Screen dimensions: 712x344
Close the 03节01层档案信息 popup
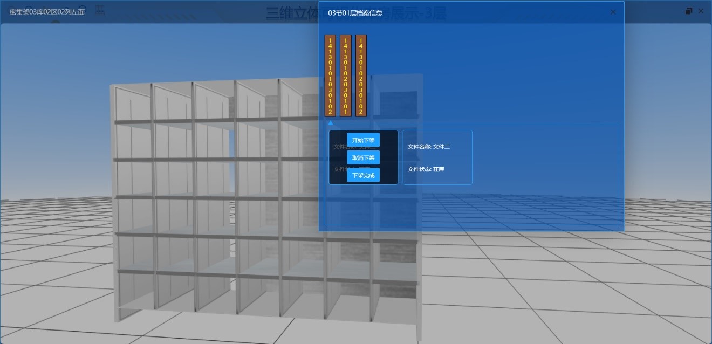613,12
